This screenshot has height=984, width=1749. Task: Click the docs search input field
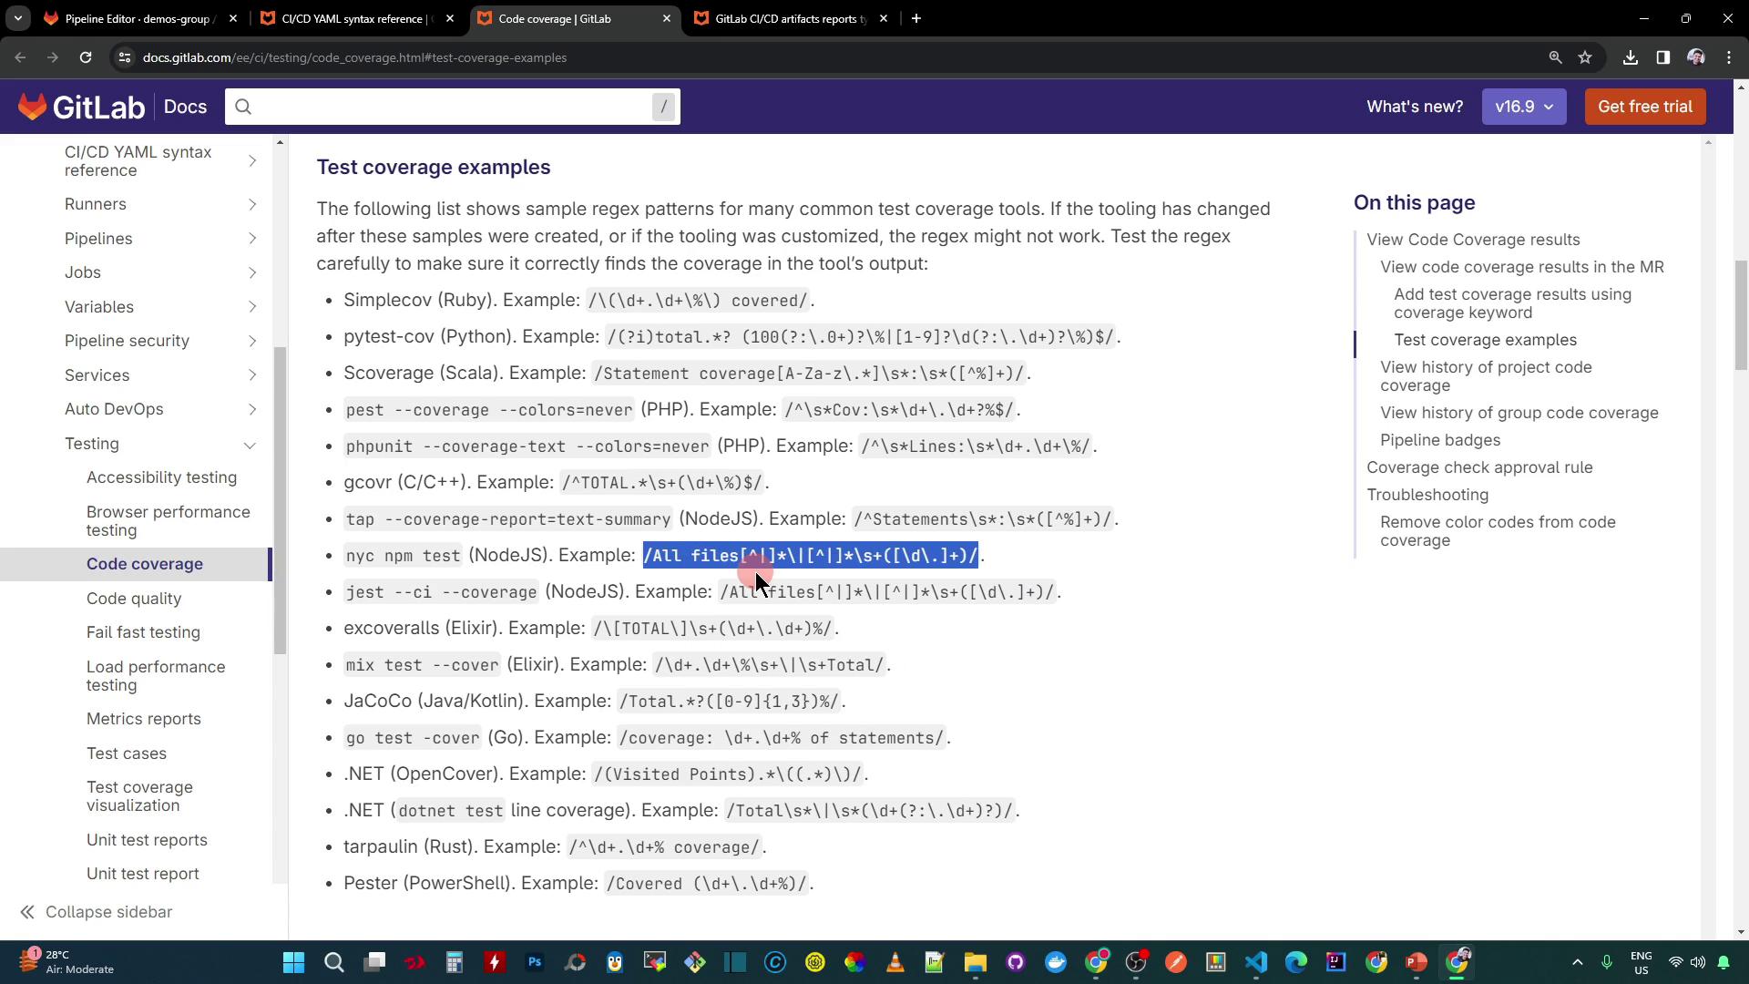(446, 107)
